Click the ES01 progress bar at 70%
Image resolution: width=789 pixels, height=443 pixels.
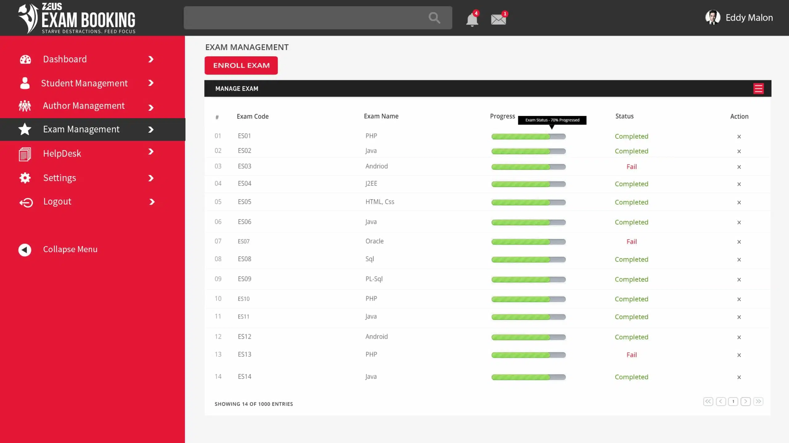(529, 136)
